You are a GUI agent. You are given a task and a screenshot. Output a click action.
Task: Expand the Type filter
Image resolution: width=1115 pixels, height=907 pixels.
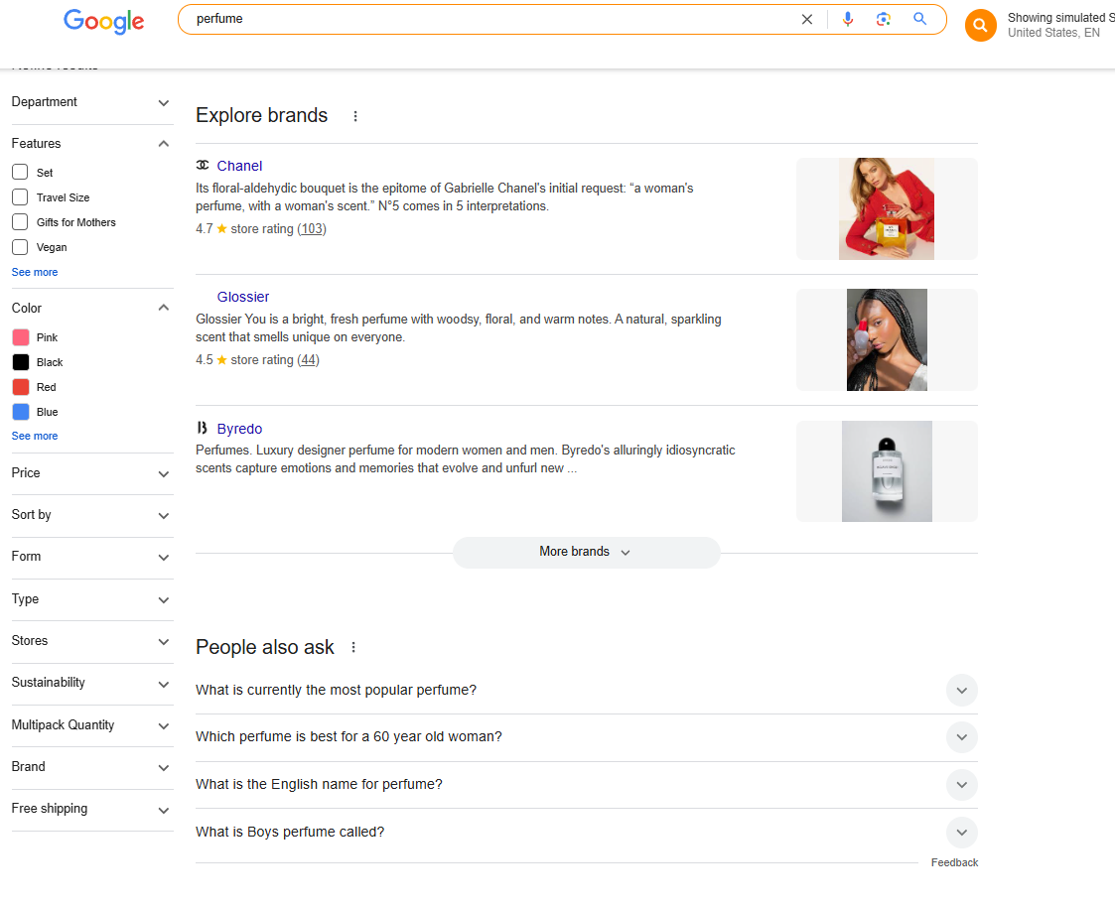click(x=91, y=599)
